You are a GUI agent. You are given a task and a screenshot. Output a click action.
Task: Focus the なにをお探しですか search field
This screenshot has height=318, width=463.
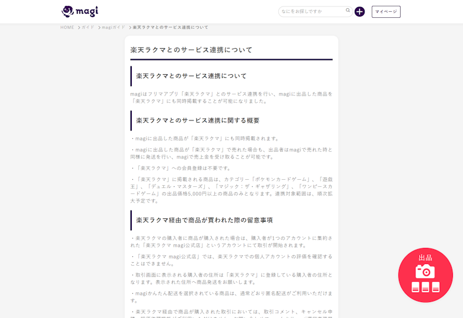point(312,11)
